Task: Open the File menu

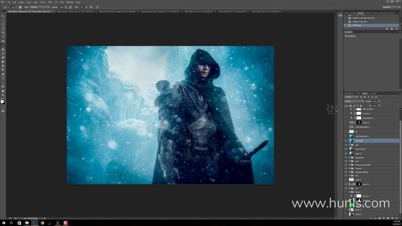Action: 9,3
